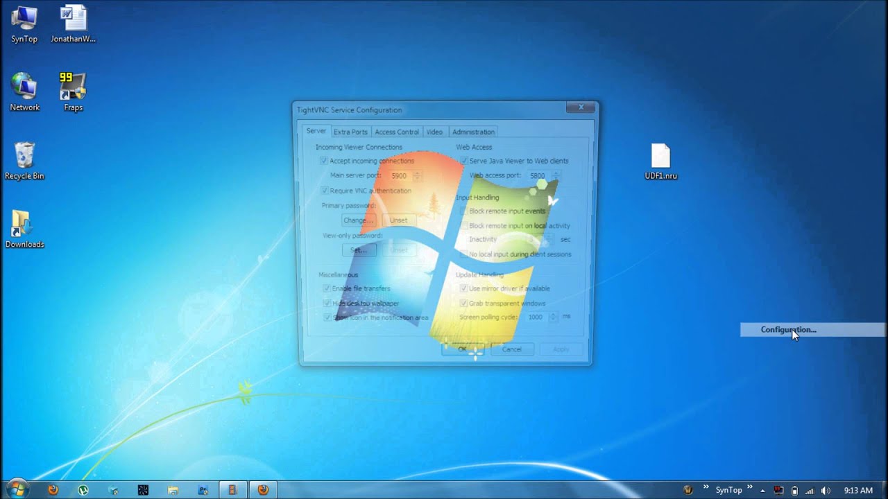Switch to the Firefox button beside the filmstrip icon
Screen dimensions: 888x499
[263, 490]
